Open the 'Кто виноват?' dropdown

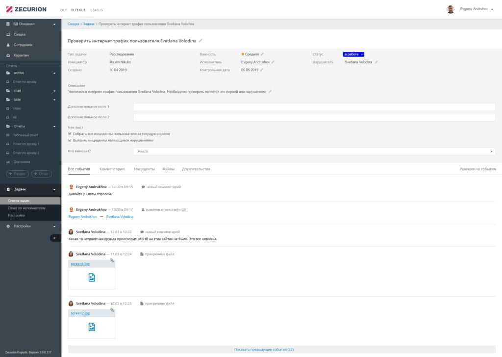click(x=314, y=152)
